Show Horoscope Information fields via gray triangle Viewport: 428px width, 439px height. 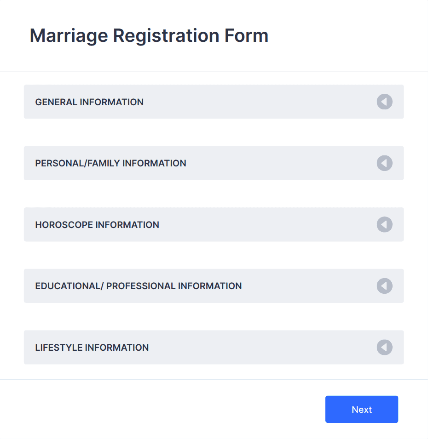click(384, 224)
